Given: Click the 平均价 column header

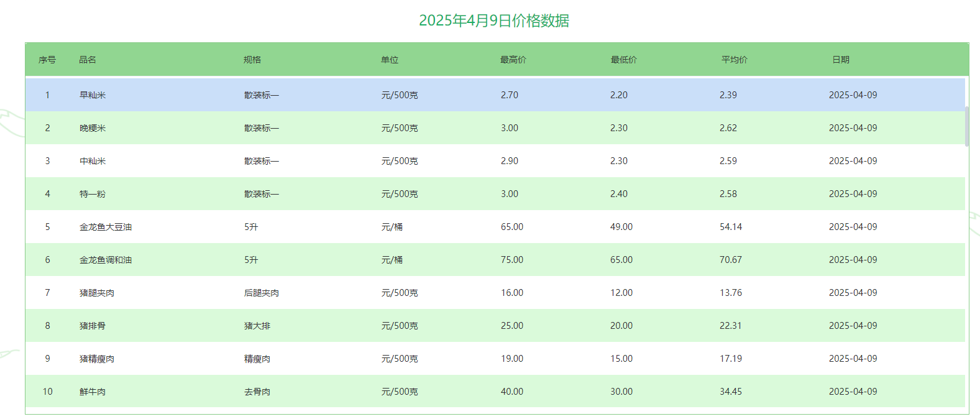Looking at the screenshot, I should 734,60.
